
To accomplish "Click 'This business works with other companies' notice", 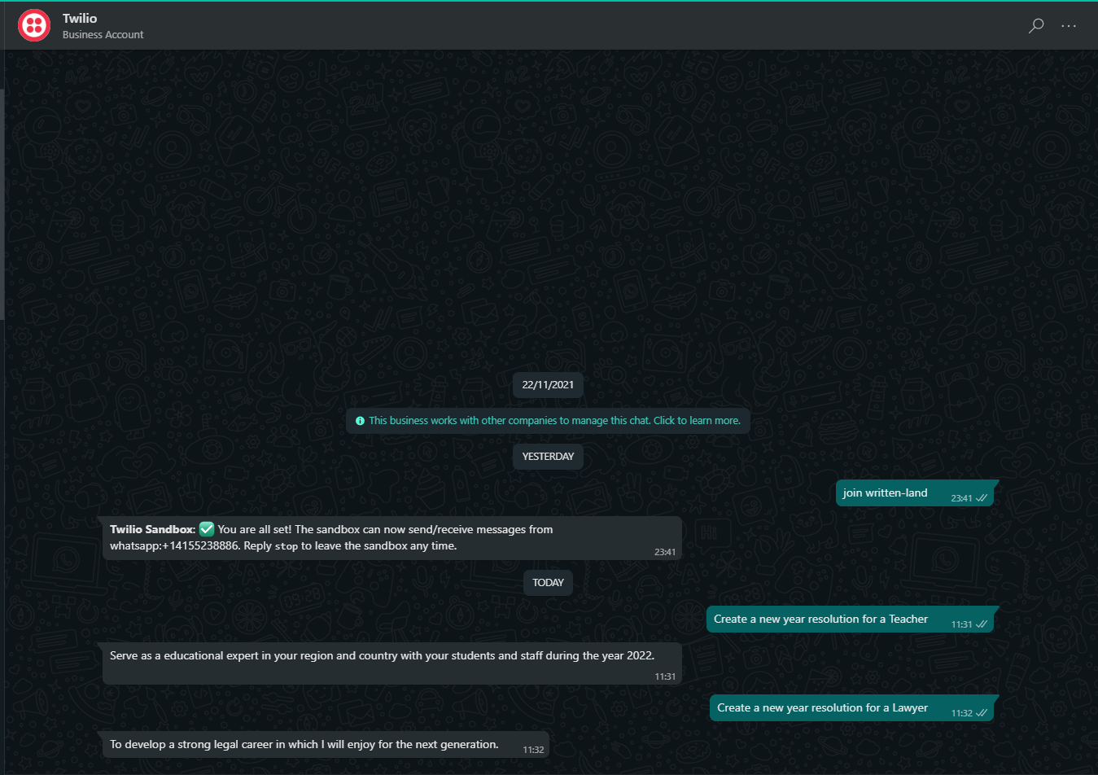I will click(549, 421).
